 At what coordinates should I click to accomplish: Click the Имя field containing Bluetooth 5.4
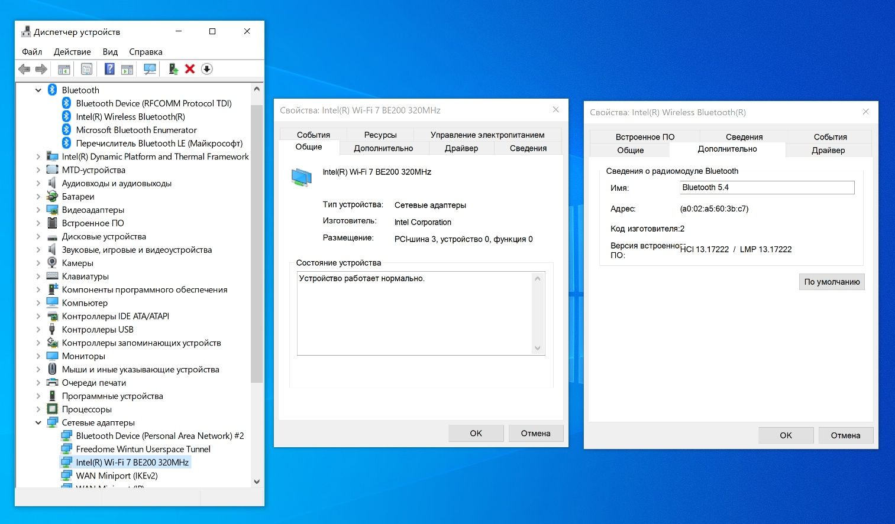tap(767, 187)
